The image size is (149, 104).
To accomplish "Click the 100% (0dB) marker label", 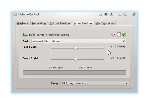I will click(85, 68).
